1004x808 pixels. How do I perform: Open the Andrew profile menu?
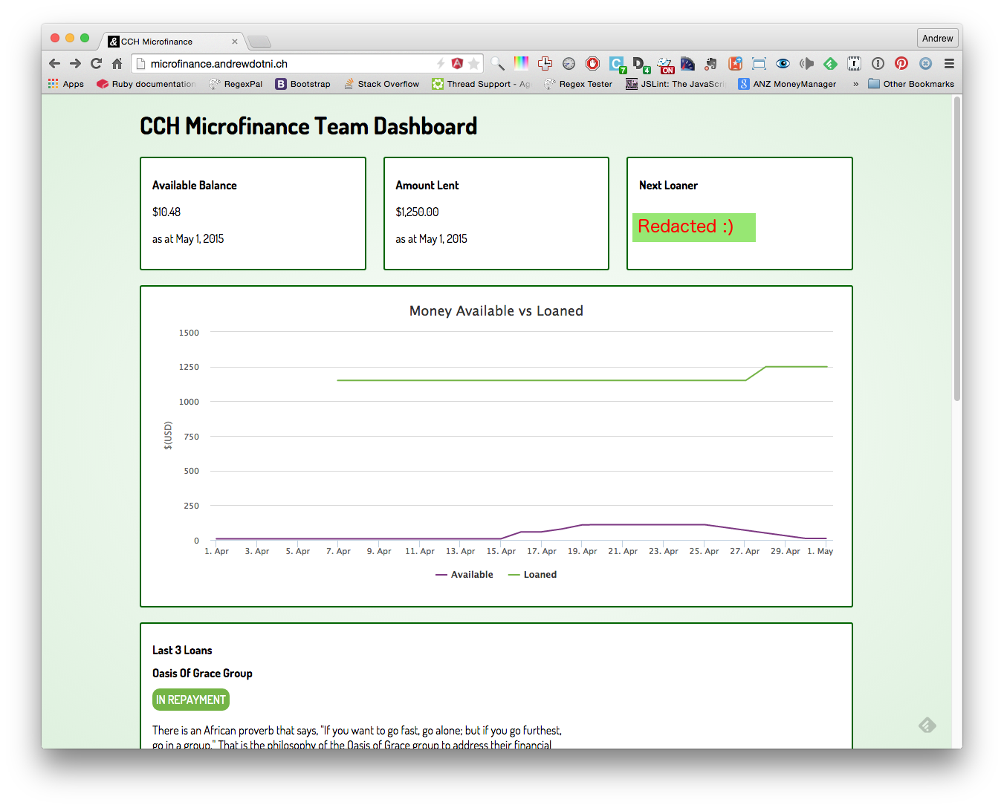click(x=938, y=38)
